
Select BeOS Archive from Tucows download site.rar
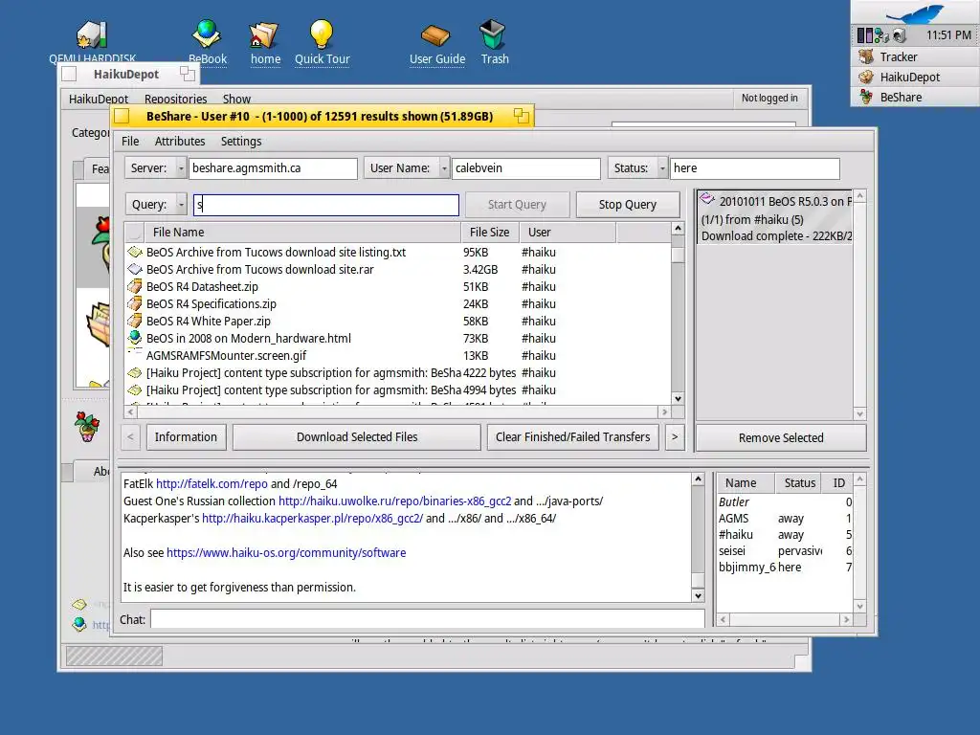(x=397, y=269)
